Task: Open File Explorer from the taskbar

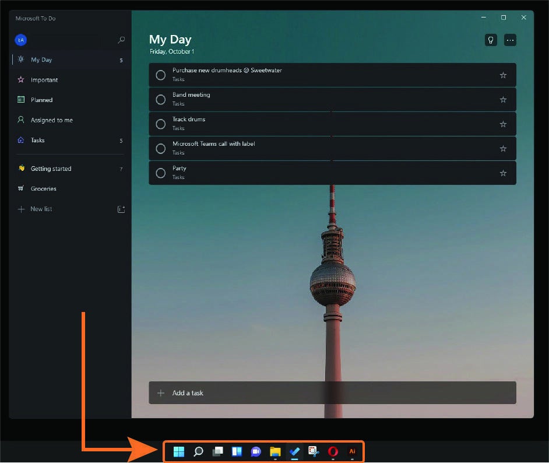Action: click(275, 451)
